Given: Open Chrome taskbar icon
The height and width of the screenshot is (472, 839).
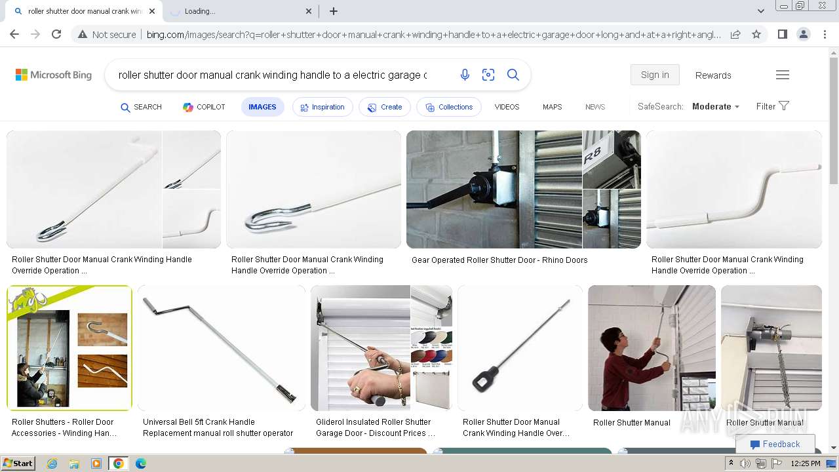Looking at the screenshot, I should coord(119,463).
